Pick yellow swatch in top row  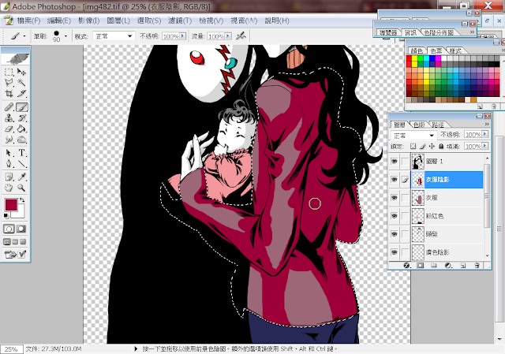pos(414,58)
